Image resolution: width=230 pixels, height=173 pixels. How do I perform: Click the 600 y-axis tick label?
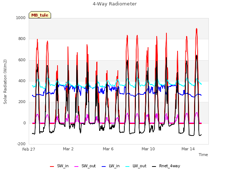[22, 60]
